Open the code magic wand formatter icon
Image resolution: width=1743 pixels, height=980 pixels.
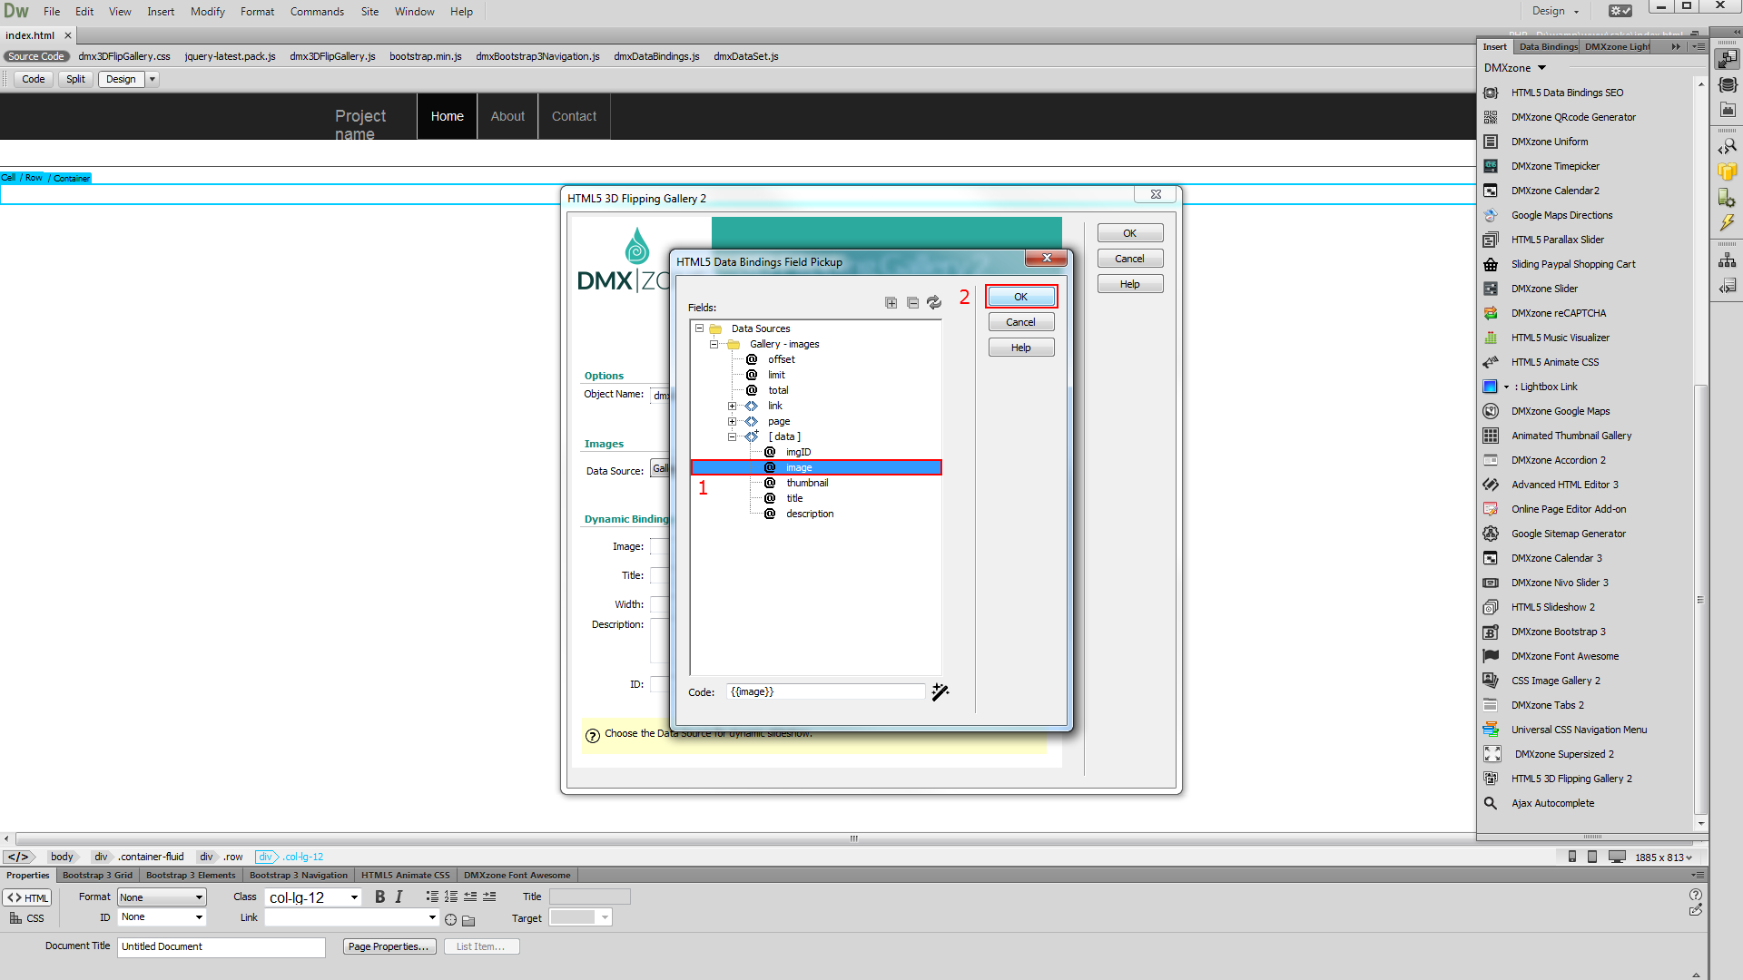coord(940,691)
